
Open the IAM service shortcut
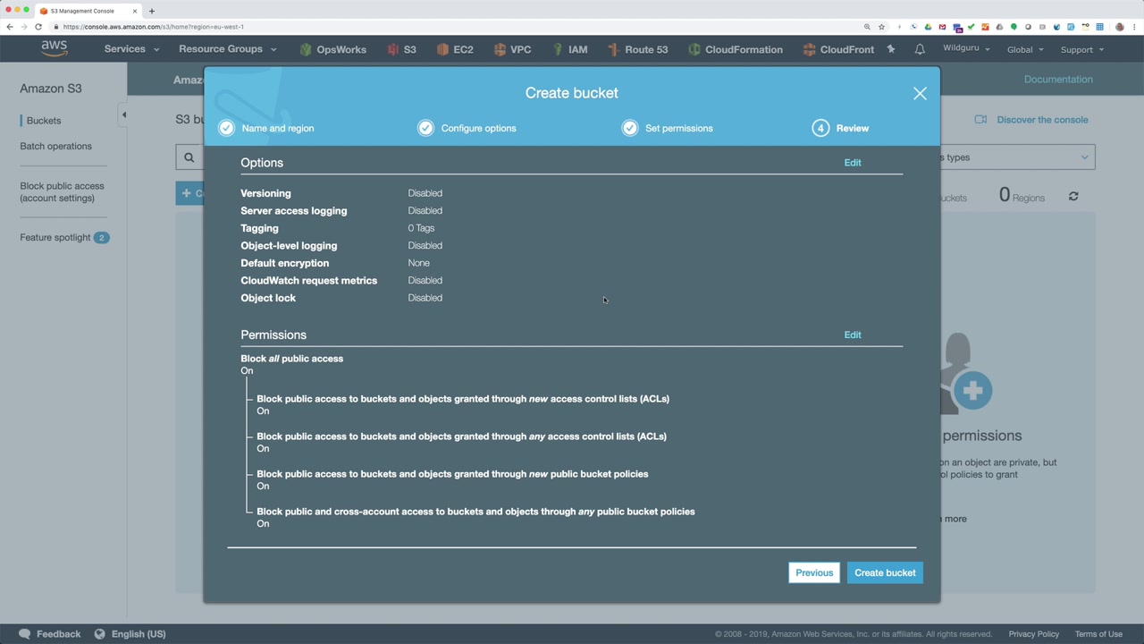click(x=570, y=49)
